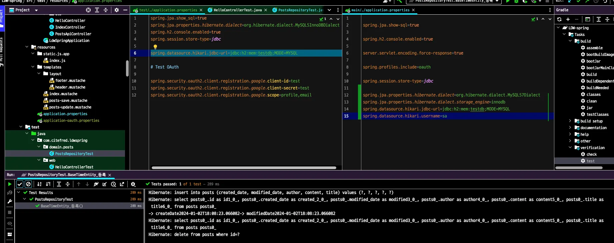Toggle the eye icon in Run sidebar
Screen dimensions: 614x243
10,223
